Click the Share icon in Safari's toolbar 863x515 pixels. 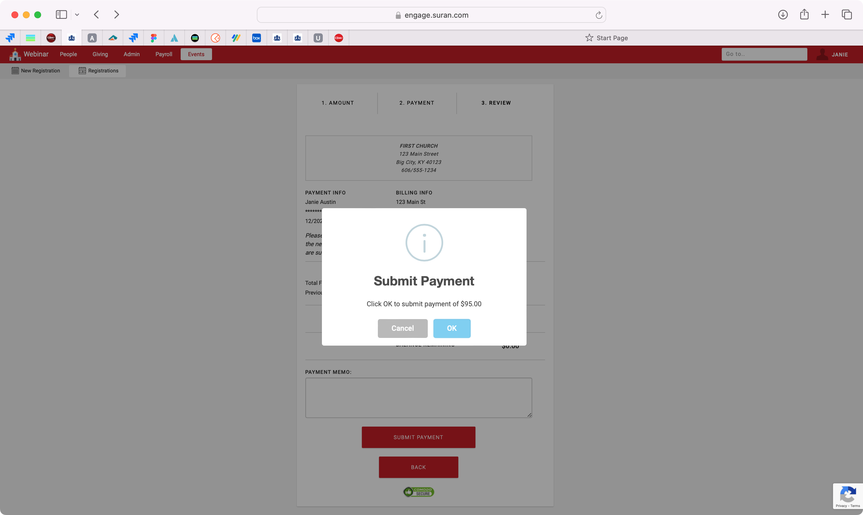[804, 15]
